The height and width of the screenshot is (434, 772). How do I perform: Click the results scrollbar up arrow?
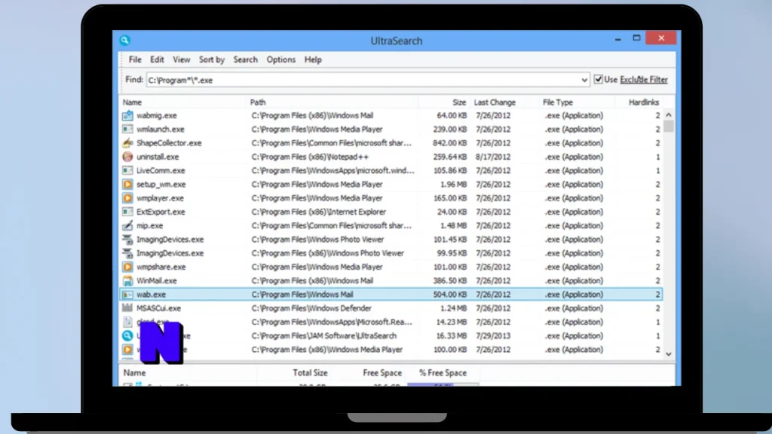669,115
